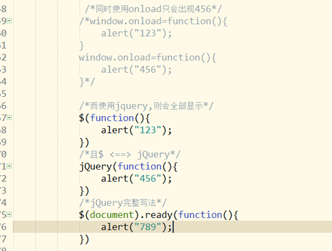The width and height of the screenshot is (332, 251).
Task: Click the teal "456" string in jQuery block
Action: click(x=148, y=179)
